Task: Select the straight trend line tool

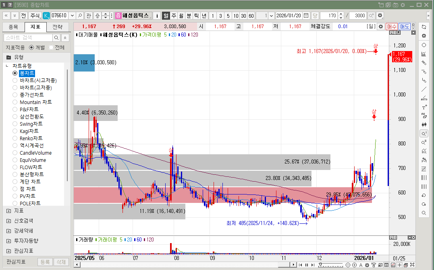Action: click(x=424, y=89)
